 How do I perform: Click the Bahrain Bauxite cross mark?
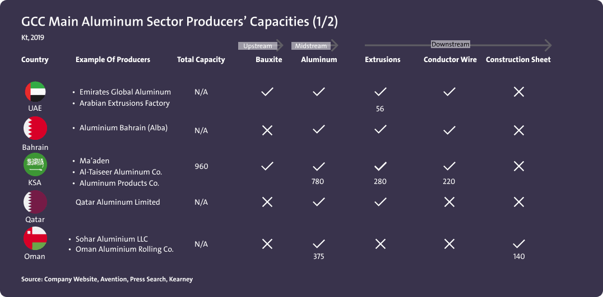coord(267,130)
